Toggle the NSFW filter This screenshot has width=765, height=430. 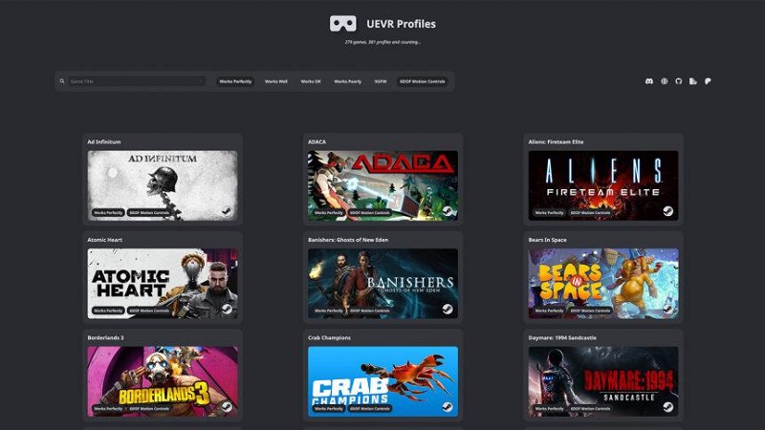coord(381,81)
